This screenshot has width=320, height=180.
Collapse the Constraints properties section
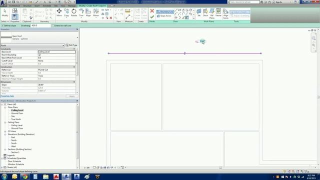(x=74, y=49)
